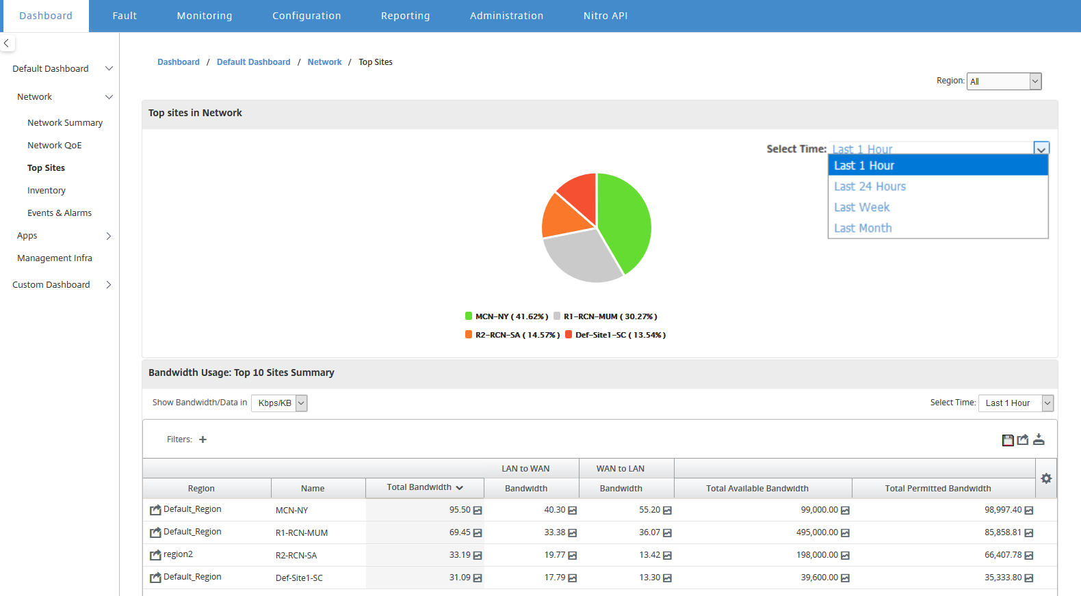
Task: Collapse the sidebar with the left arrow
Action: (x=6, y=43)
